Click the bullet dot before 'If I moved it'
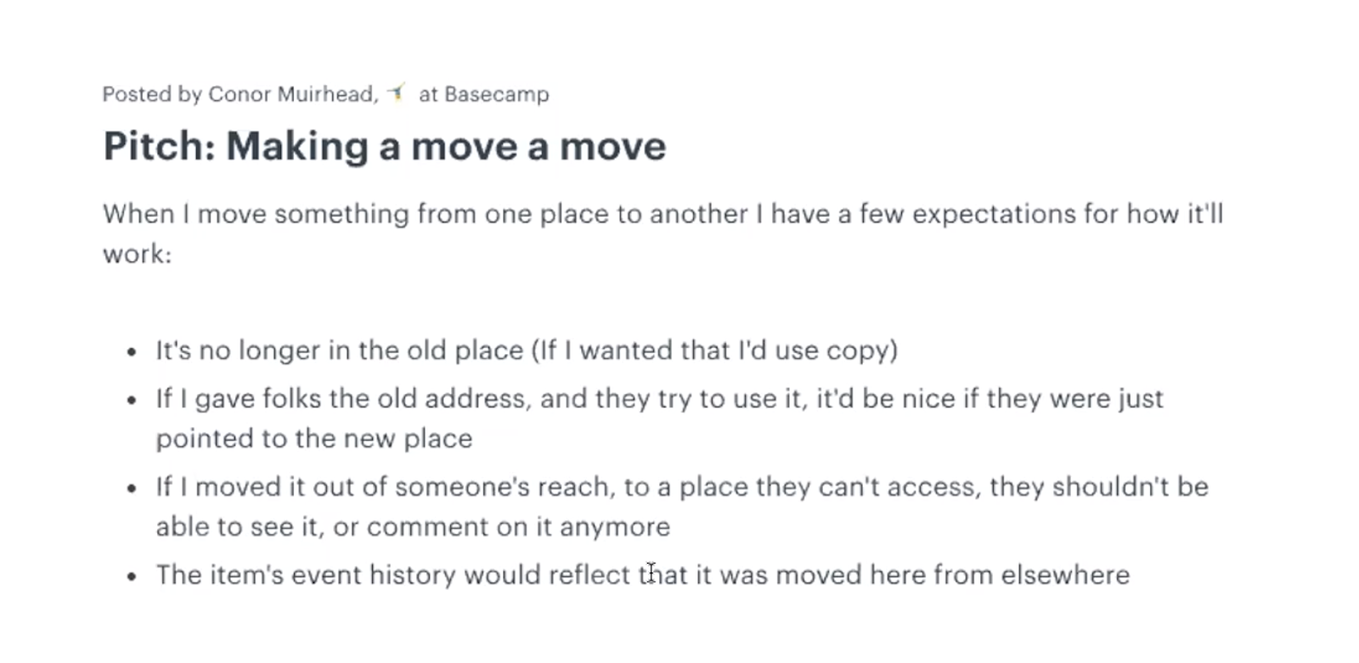 pos(131,488)
